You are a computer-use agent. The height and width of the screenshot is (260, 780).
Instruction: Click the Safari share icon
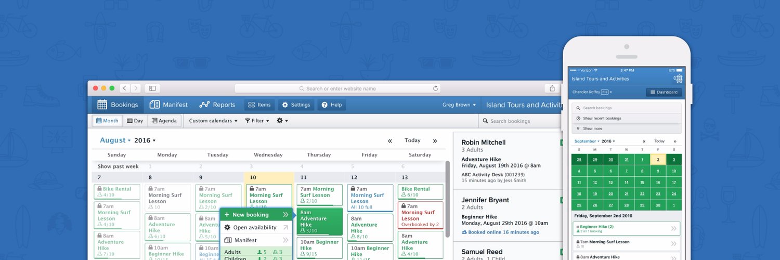coord(552,88)
